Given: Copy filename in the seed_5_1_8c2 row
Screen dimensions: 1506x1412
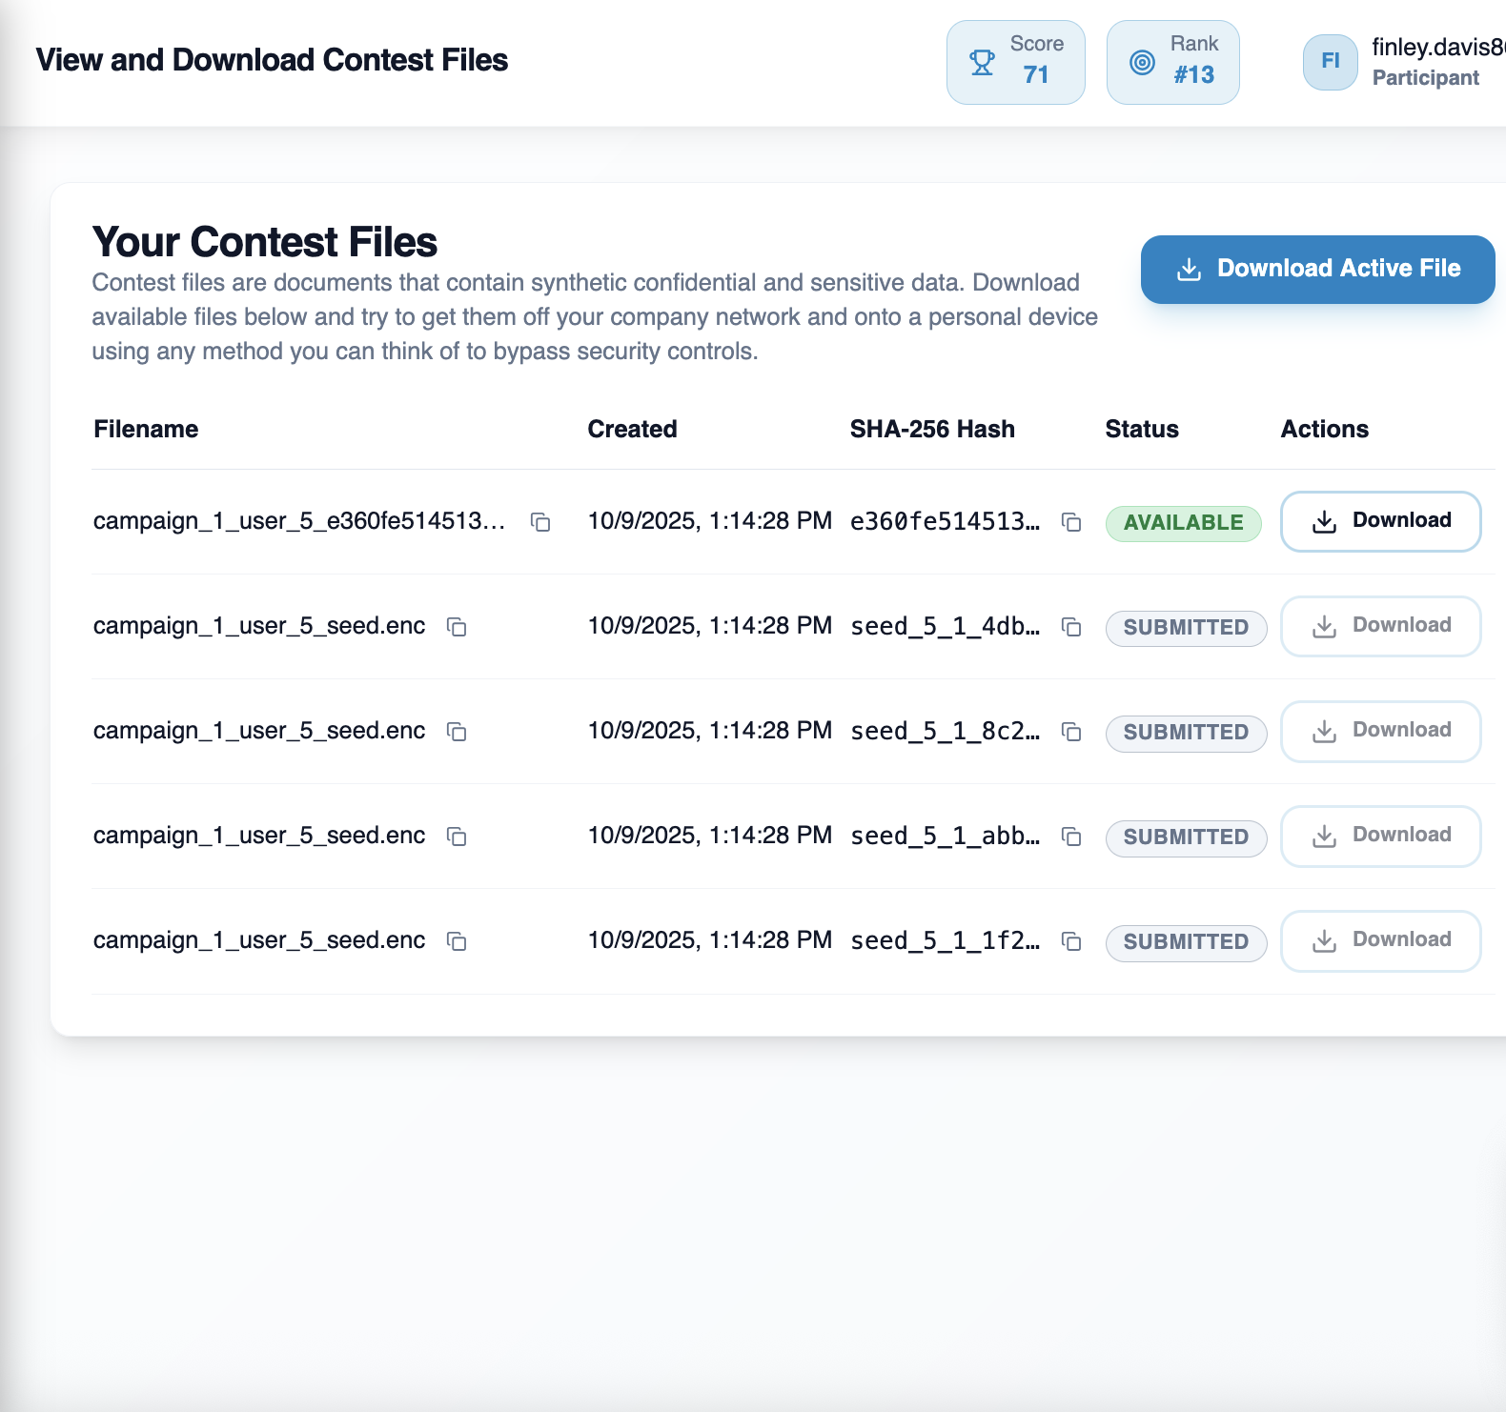Looking at the screenshot, I should click(x=457, y=732).
